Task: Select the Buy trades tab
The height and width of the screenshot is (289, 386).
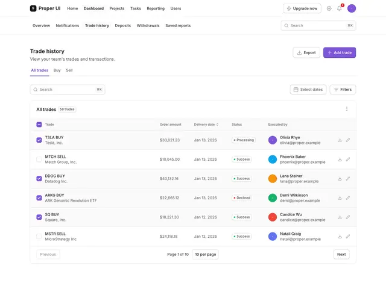Action: pyautogui.click(x=57, y=70)
